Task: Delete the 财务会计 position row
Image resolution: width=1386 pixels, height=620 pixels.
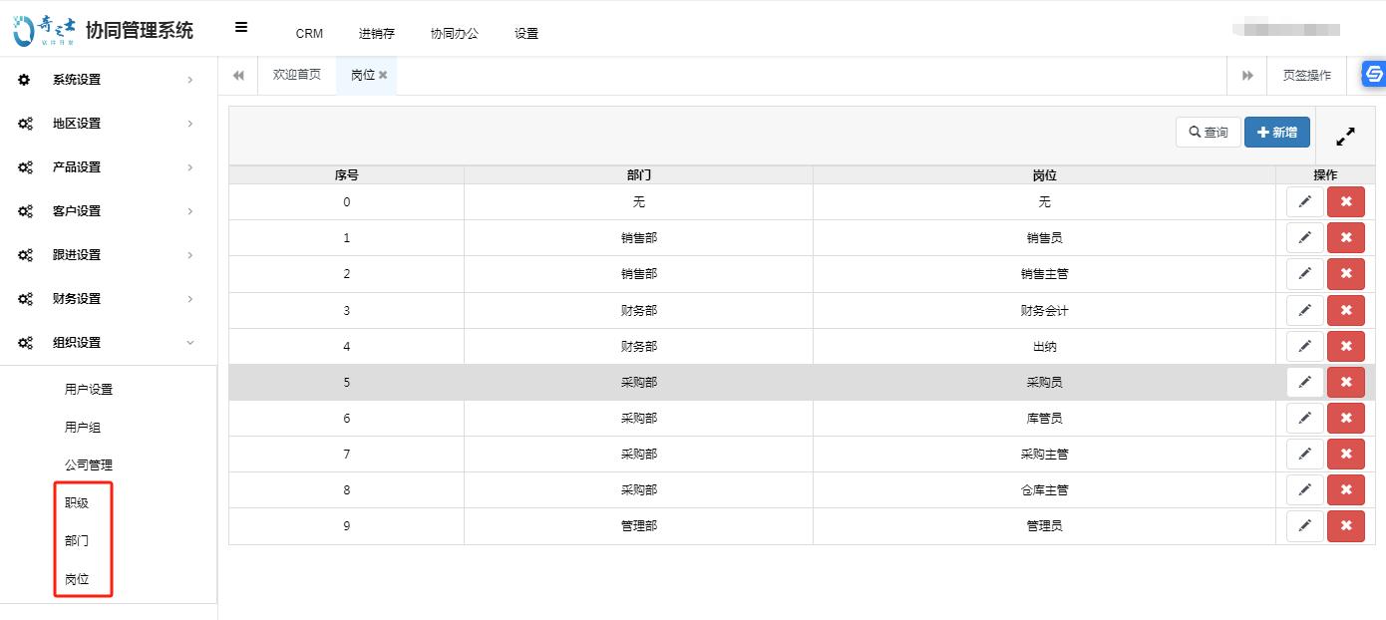Action: click(x=1345, y=310)
